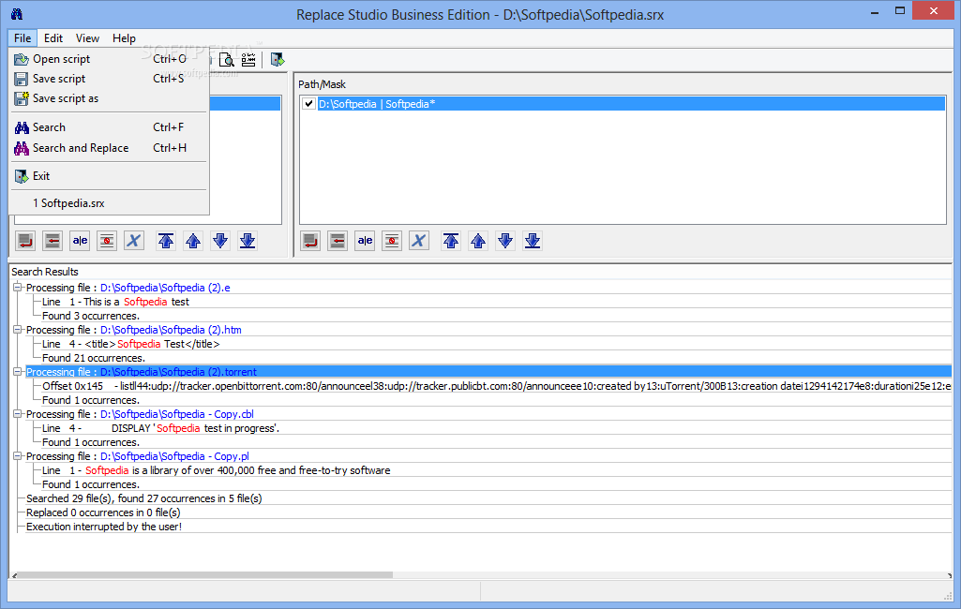
Task: Move path to bottom under Path/Mask
Action: point(533,241)
